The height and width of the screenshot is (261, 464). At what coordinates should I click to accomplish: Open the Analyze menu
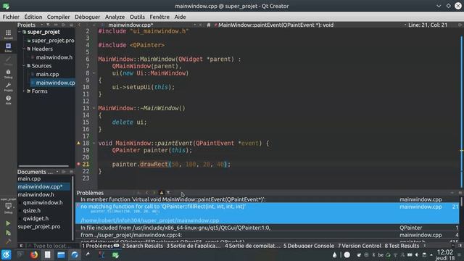coord(115,17)
